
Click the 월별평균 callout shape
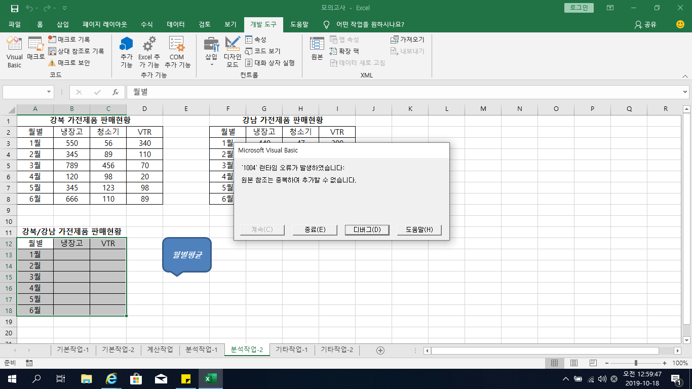point(186,256)
